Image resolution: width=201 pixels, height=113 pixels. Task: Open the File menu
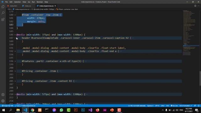coord(6,2)
